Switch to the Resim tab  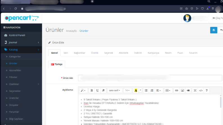168,53
